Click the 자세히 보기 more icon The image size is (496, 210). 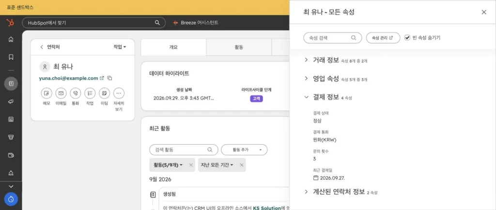pos(119,93)
